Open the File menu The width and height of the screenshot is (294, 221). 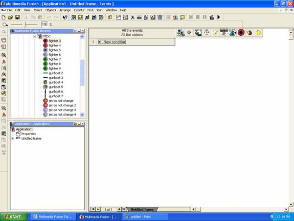click(x=9, y=10)
